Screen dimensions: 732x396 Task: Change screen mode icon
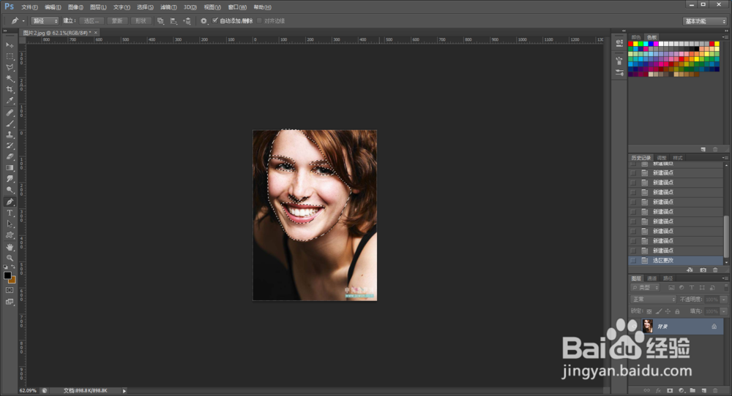point(10,302)
